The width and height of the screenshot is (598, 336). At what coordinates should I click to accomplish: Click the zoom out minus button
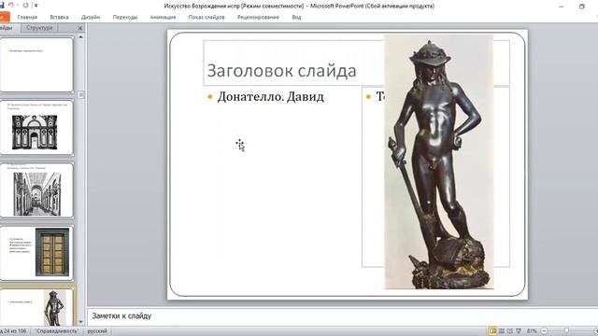point(544,331)
